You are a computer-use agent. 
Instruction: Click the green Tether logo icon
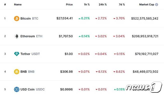[x=17, y=54]
